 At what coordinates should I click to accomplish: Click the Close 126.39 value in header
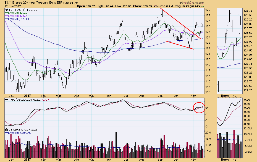(x=142, y=6)
